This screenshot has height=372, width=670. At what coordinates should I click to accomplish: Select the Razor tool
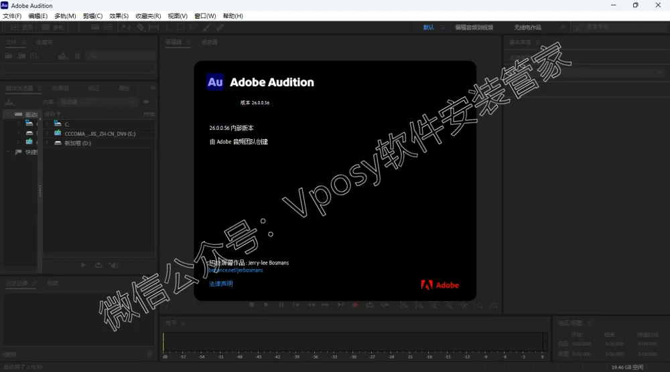pyautogui.click(x=141, y=27)
